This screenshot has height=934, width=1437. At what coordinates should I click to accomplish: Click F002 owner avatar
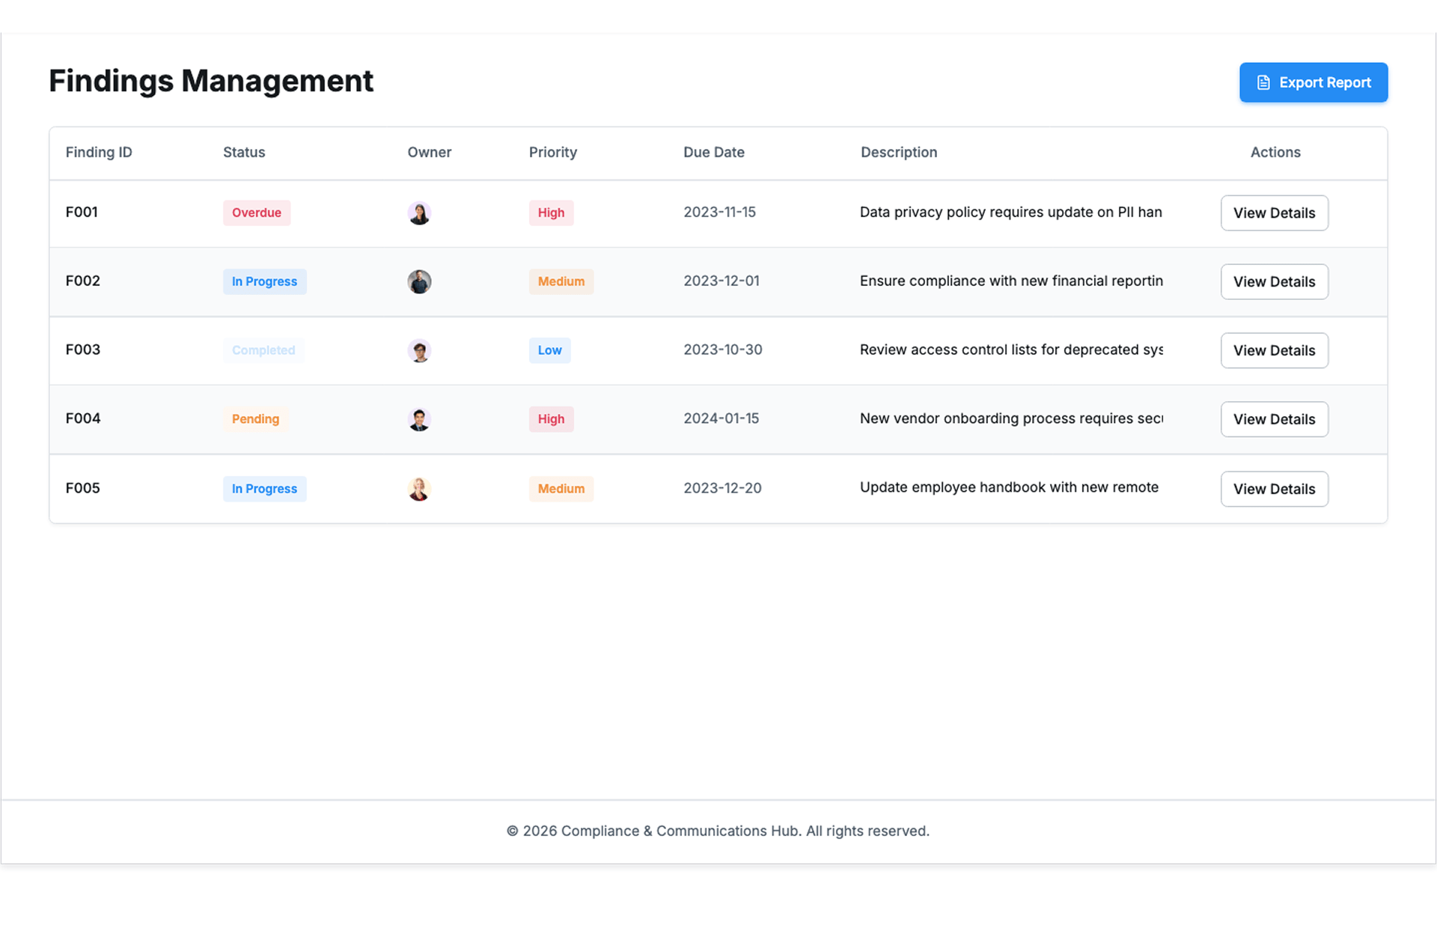(419, 282)
